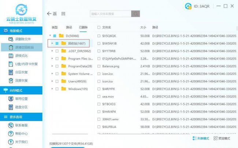Select the $IT8OID3 file name
Screen dimensions: 238x148
[x=109, y=104]
